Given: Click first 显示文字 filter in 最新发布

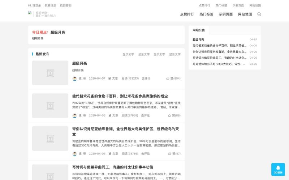Looking at the screenshot, I should pos(129,54).
